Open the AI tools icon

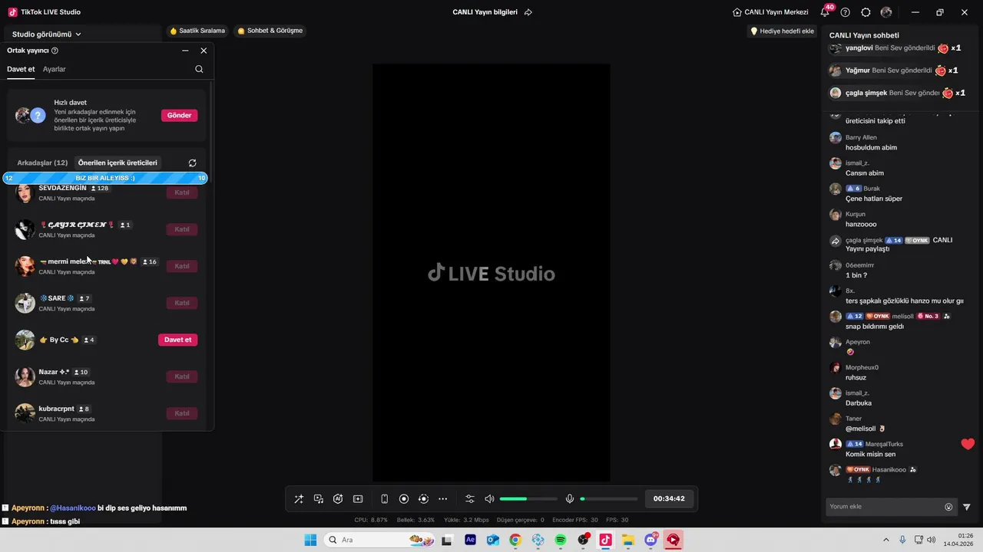tap(338, 499)
